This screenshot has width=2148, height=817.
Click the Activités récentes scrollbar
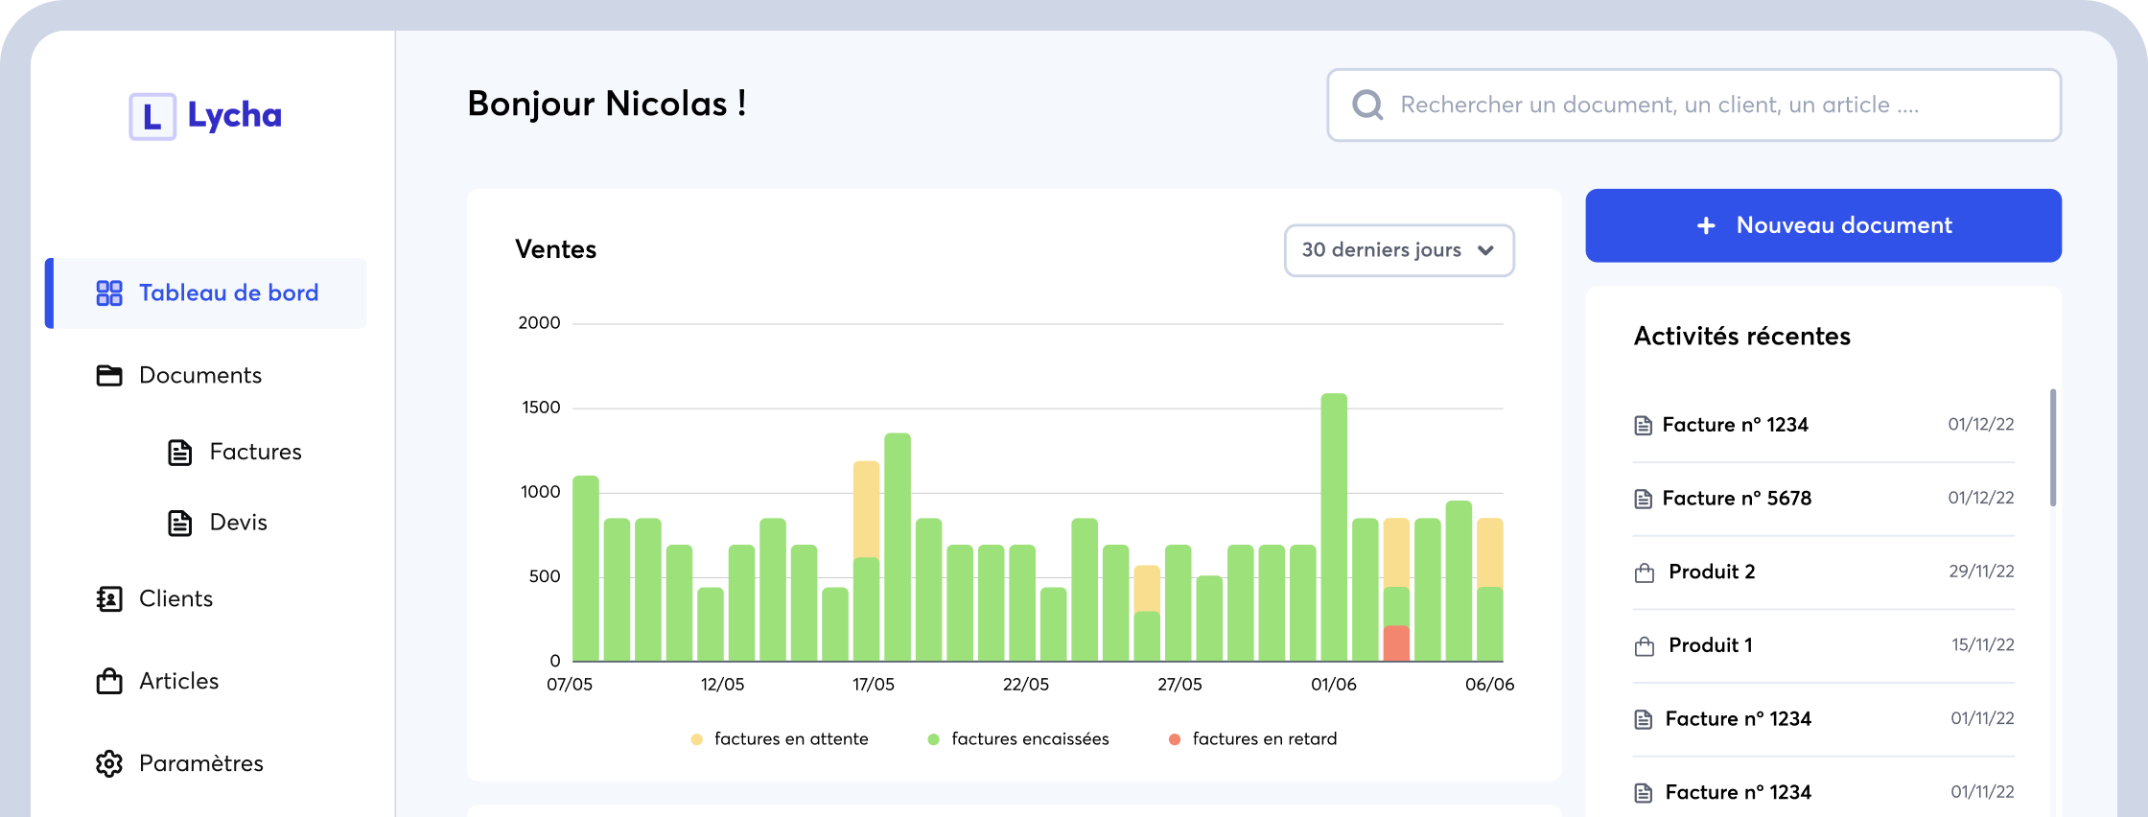click(2053, 448)
